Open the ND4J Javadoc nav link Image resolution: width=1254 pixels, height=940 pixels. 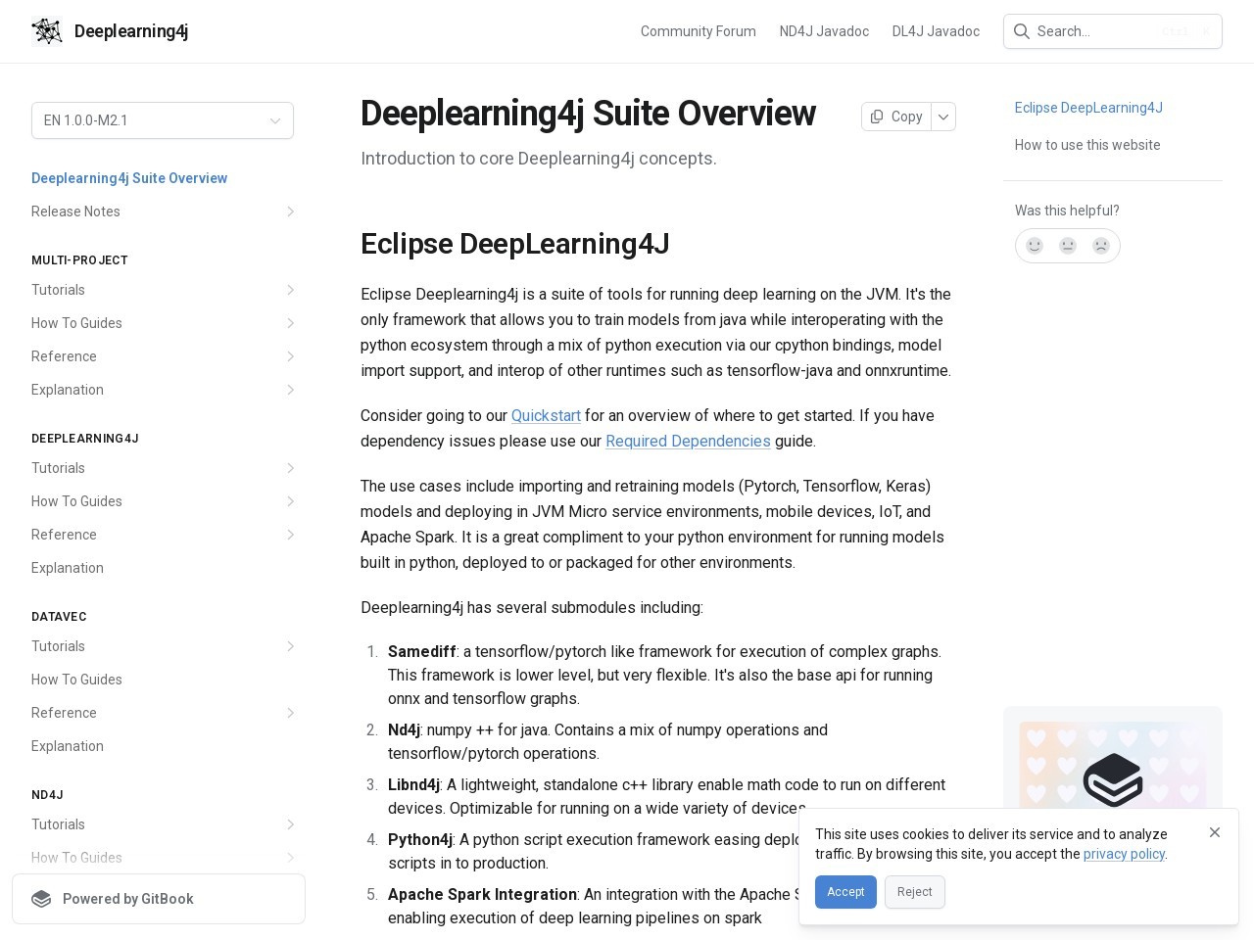824,31
